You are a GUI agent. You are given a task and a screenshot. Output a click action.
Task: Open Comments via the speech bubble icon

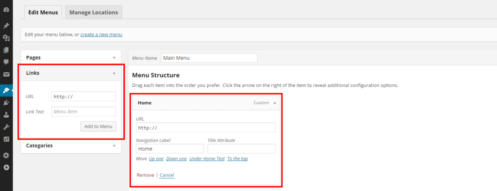pyautogui.click(x=6, y=62)
